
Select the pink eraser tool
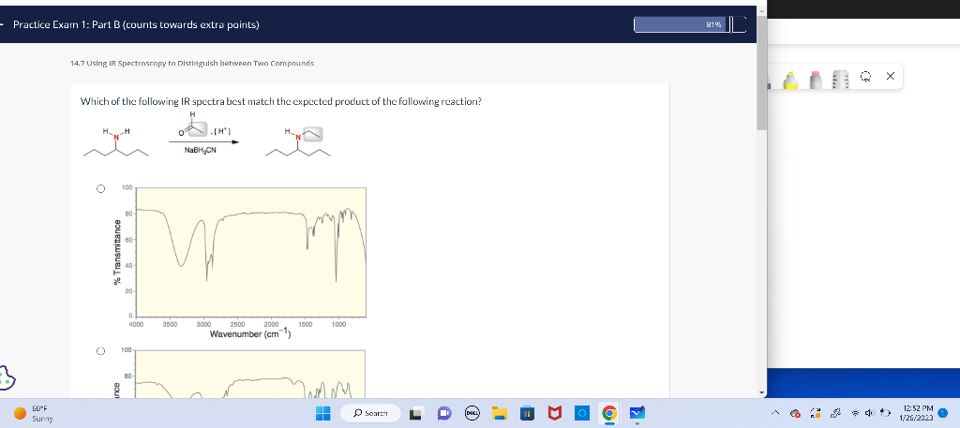(815, 81)
